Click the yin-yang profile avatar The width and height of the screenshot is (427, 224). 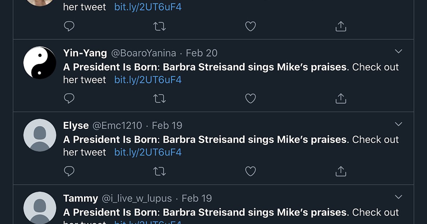point(40,63)
